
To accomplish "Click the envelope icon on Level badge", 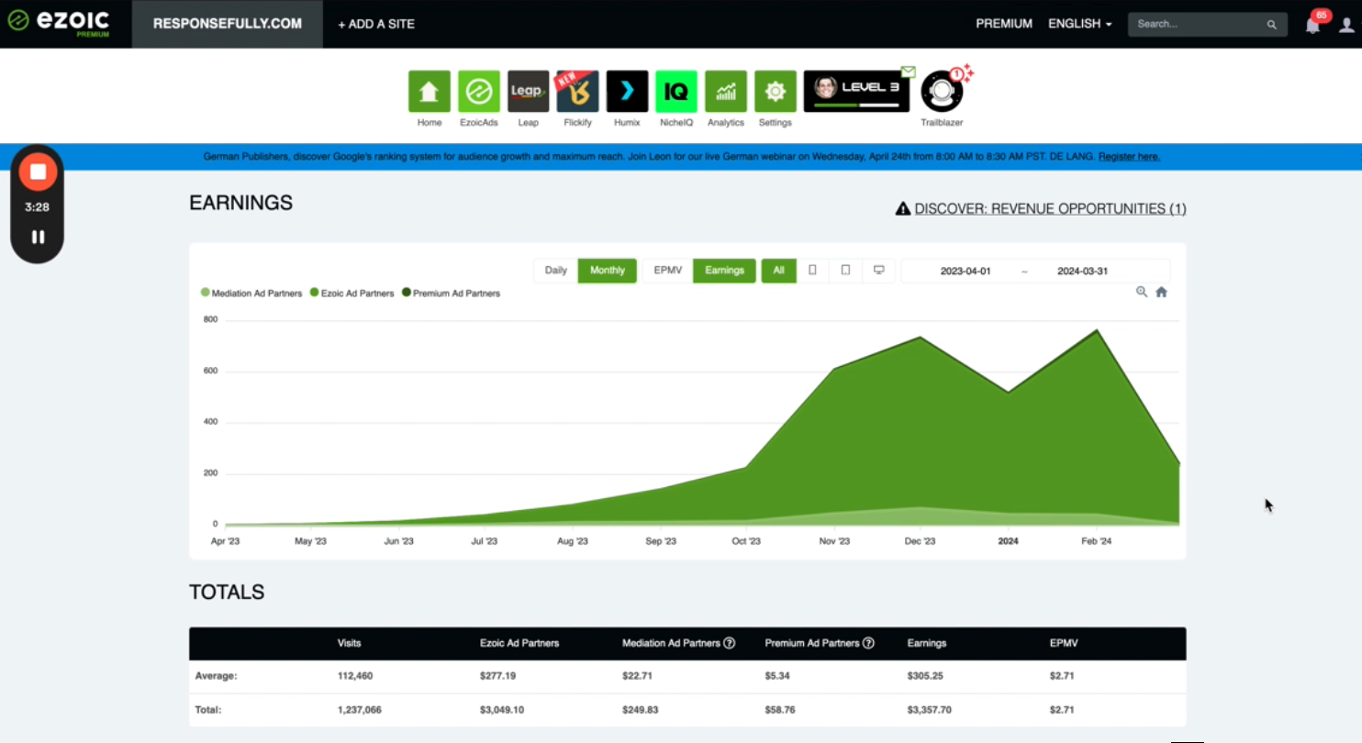I will 908,72.
